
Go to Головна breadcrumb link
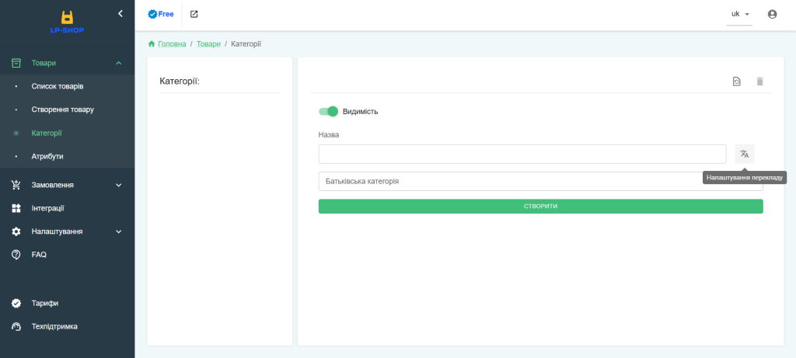click(172, 44)
